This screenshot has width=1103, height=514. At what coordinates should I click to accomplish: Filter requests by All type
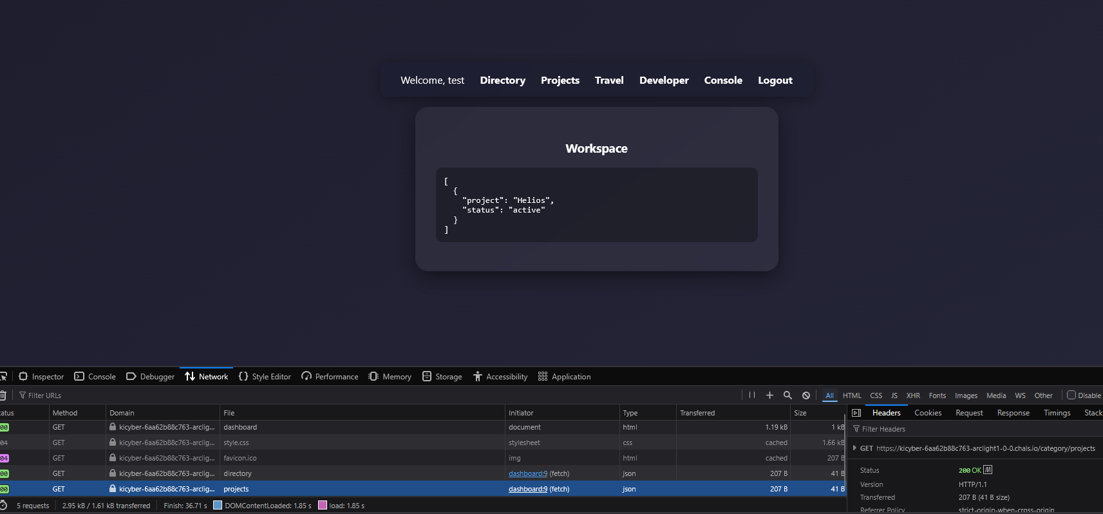coord(829,395)
